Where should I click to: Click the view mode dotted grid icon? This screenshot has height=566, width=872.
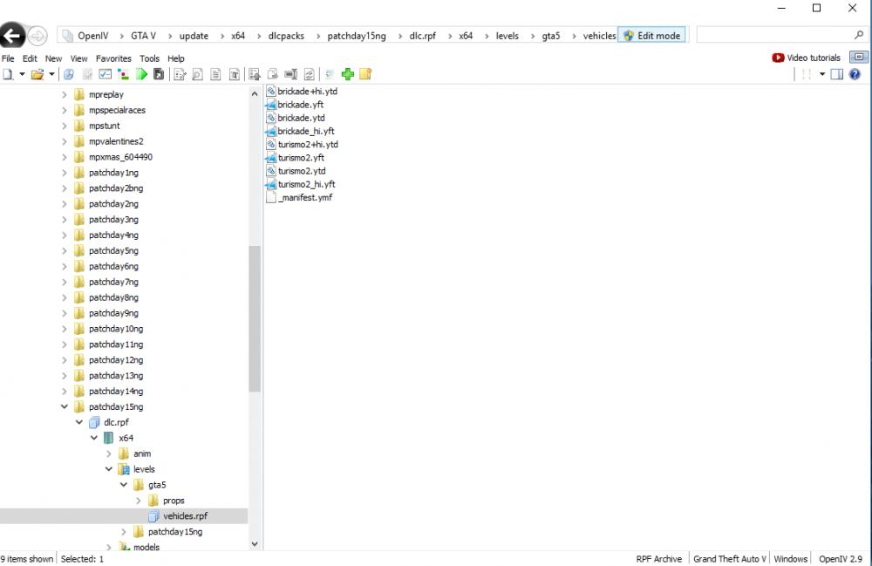(807, 74)
